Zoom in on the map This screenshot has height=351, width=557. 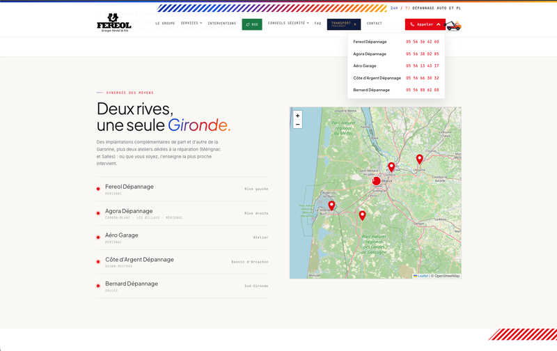click(x=298, y=116)
